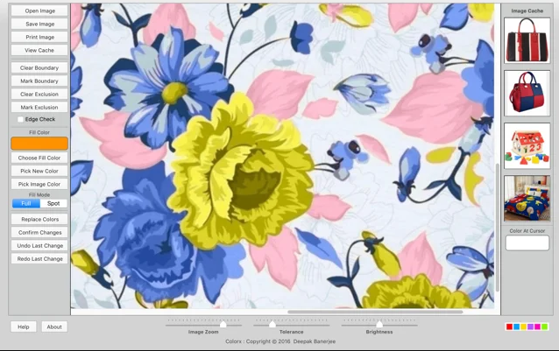Click the large yellow flower in canvas
This screenshot has height=351, width=559.
(x=239, y=171)
